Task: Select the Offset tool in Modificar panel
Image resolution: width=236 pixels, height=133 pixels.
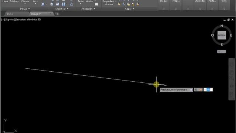Action: tap(72, 4)
